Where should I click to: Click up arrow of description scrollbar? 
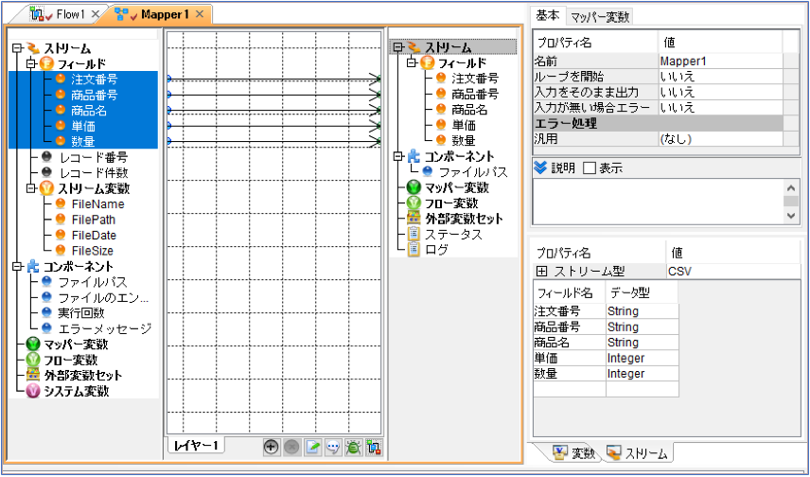tap(791, 187)
